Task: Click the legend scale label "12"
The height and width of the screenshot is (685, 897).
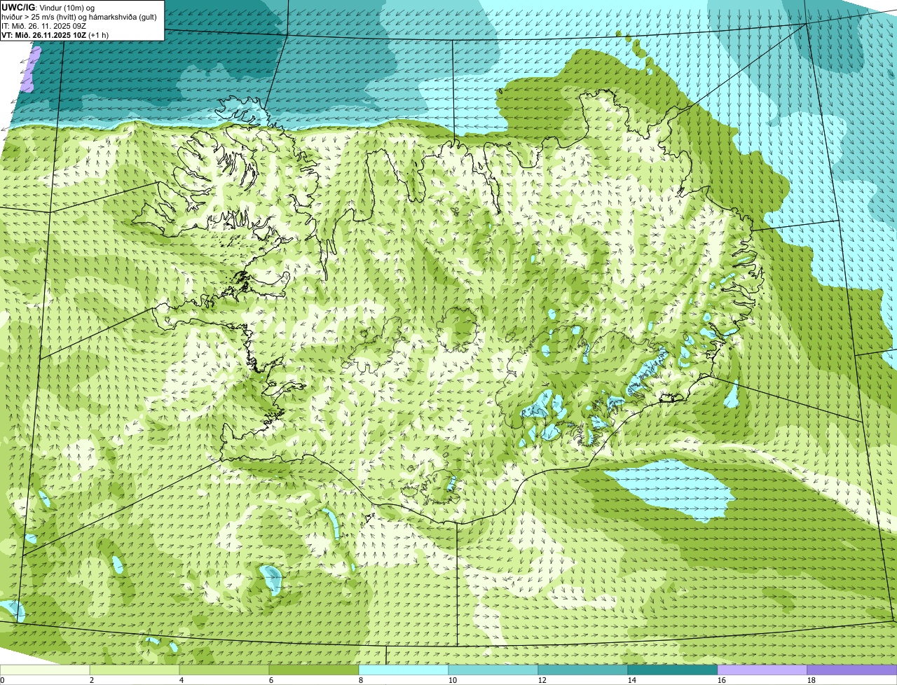Action: [542, 680]
